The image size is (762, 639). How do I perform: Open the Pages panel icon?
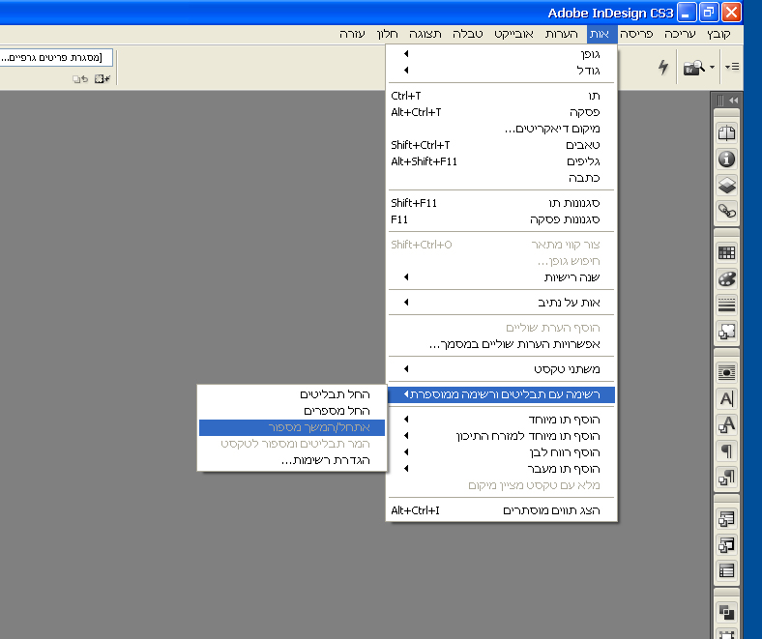click(726, 132)
